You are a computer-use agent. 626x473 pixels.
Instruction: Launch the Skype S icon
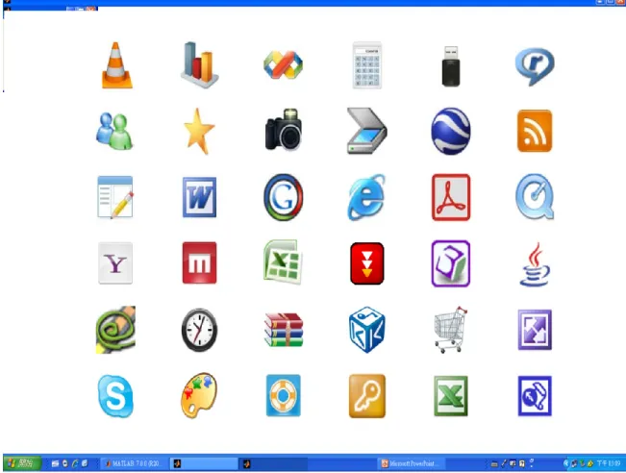pyautogui.click(x=115, y=396)
